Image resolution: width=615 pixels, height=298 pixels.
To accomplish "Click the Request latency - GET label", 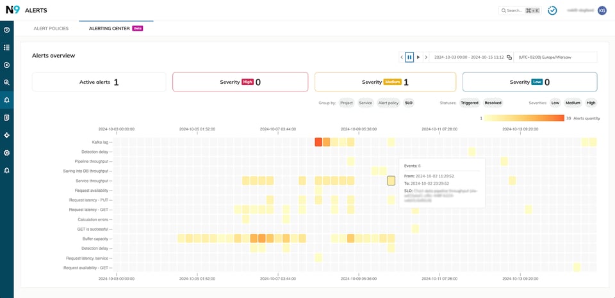I will (x=88, y=210).
